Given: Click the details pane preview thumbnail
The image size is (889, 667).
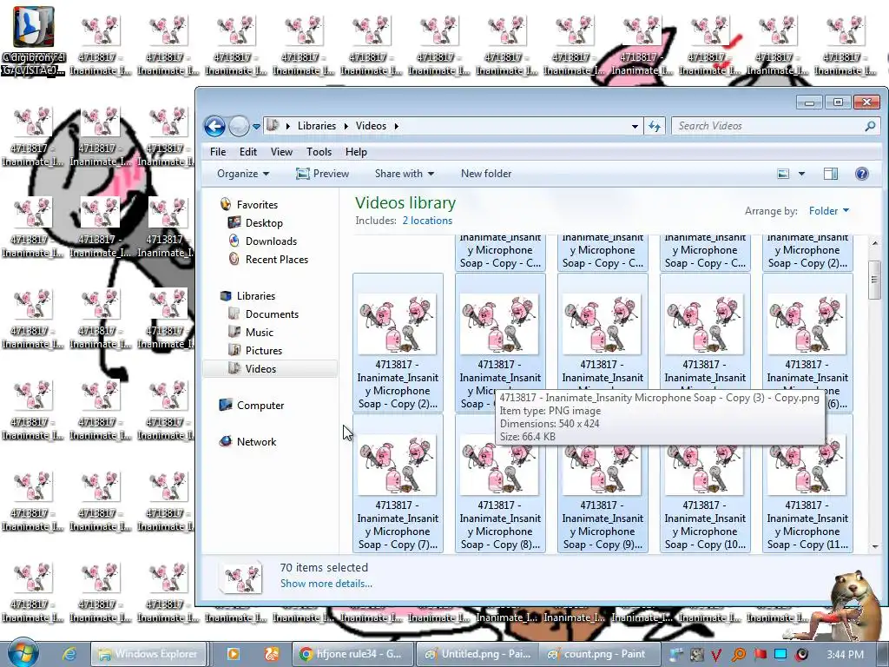Looking at the screenshot, I should 241,577.
